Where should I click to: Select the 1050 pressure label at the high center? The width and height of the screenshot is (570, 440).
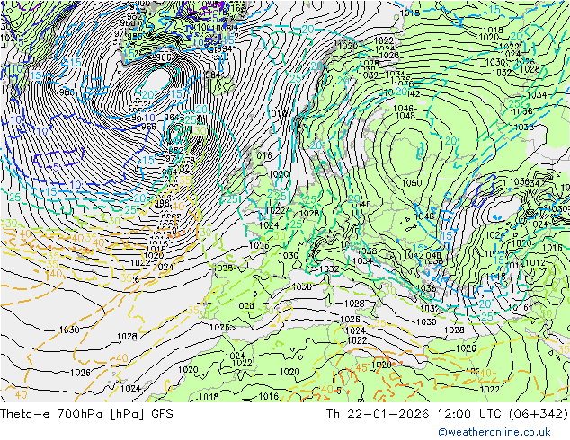pos(412,183)
